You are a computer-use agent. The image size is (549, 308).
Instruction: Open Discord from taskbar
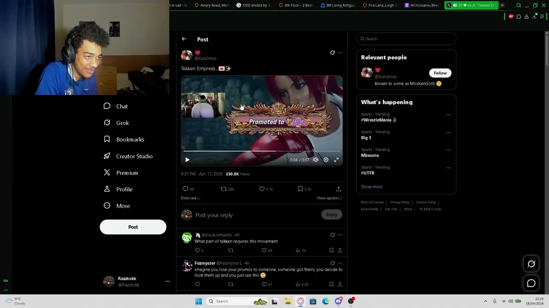tap(338, 301)
